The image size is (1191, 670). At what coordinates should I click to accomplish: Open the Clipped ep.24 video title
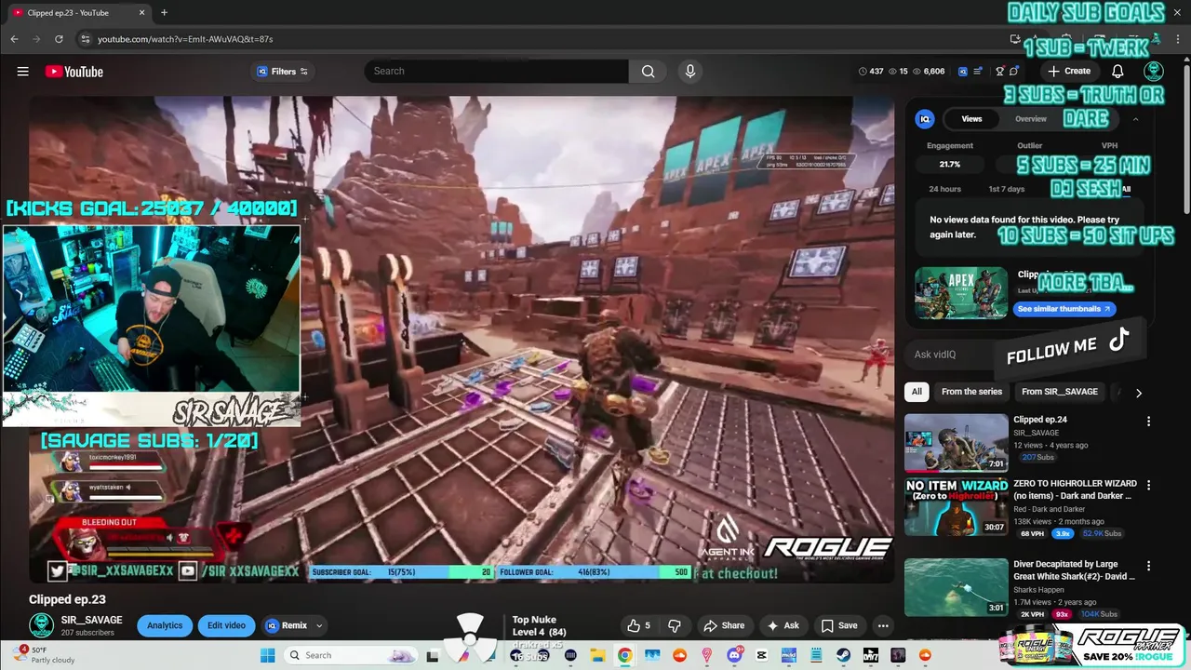pos(1040,420)
